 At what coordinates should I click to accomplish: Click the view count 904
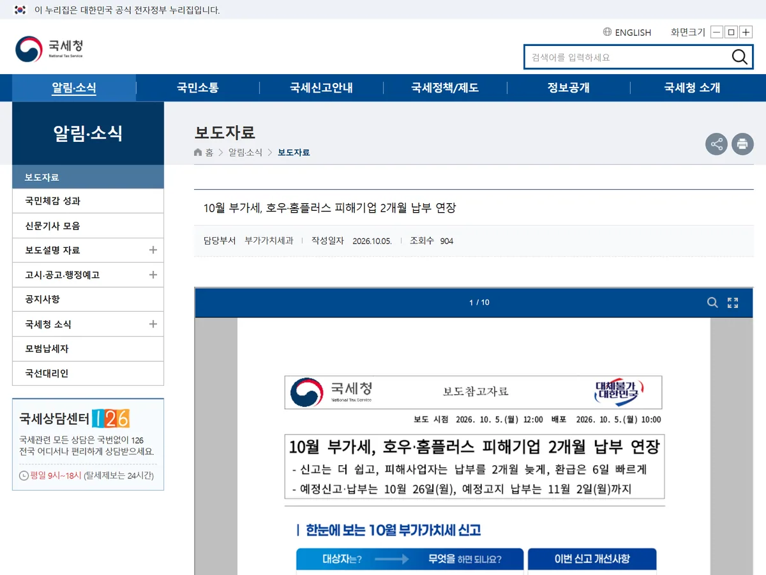pos(447,241)
